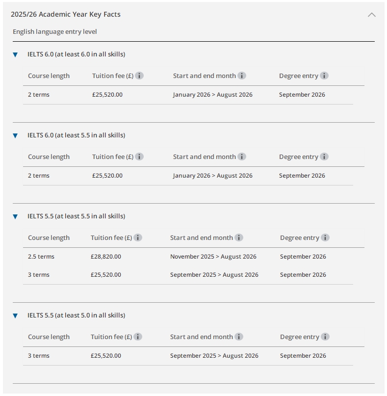This screenshot has width=387, height=396.
Task: Select the 2.5 terms course length row
Action: 41,257
